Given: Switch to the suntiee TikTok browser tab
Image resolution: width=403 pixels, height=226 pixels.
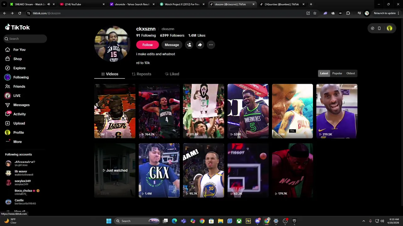Looking at the screenshot, I should (x=282, y=4).
